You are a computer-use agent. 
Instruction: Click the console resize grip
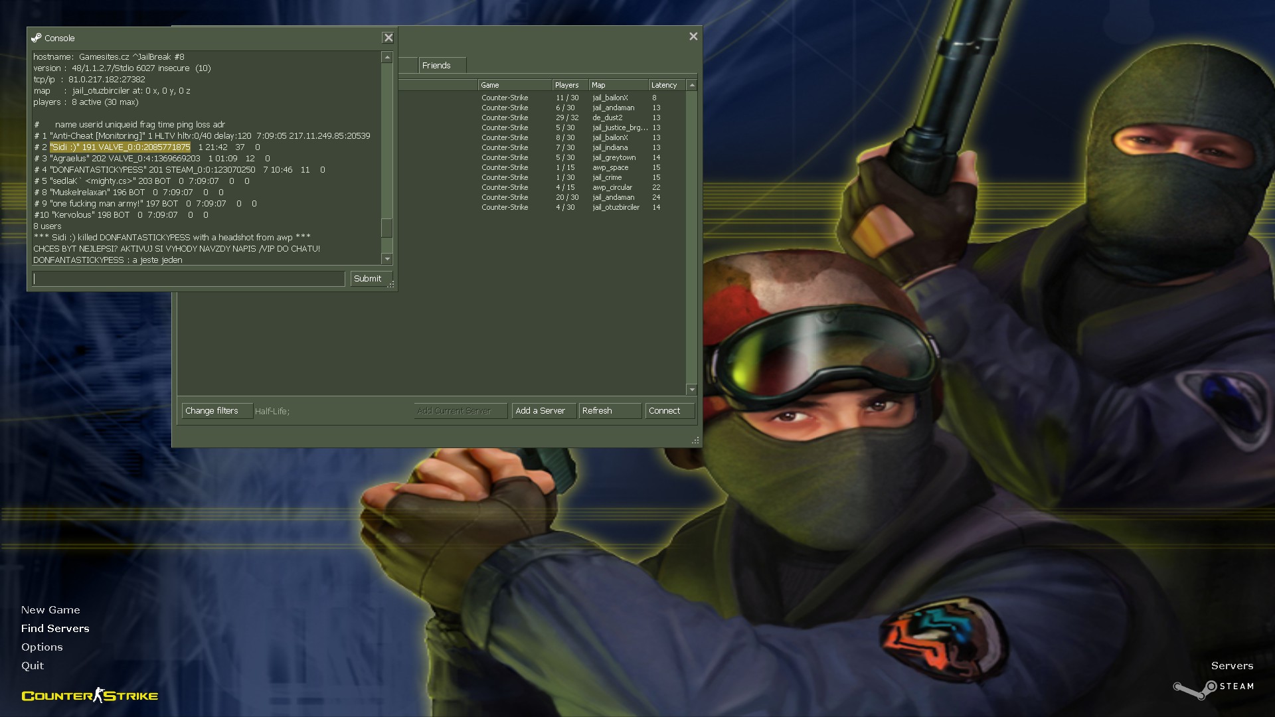(391, 284)
